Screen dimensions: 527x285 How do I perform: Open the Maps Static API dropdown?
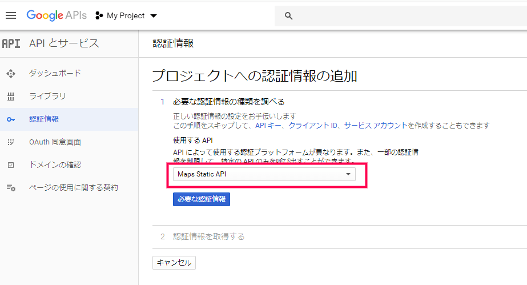[264, 174]
